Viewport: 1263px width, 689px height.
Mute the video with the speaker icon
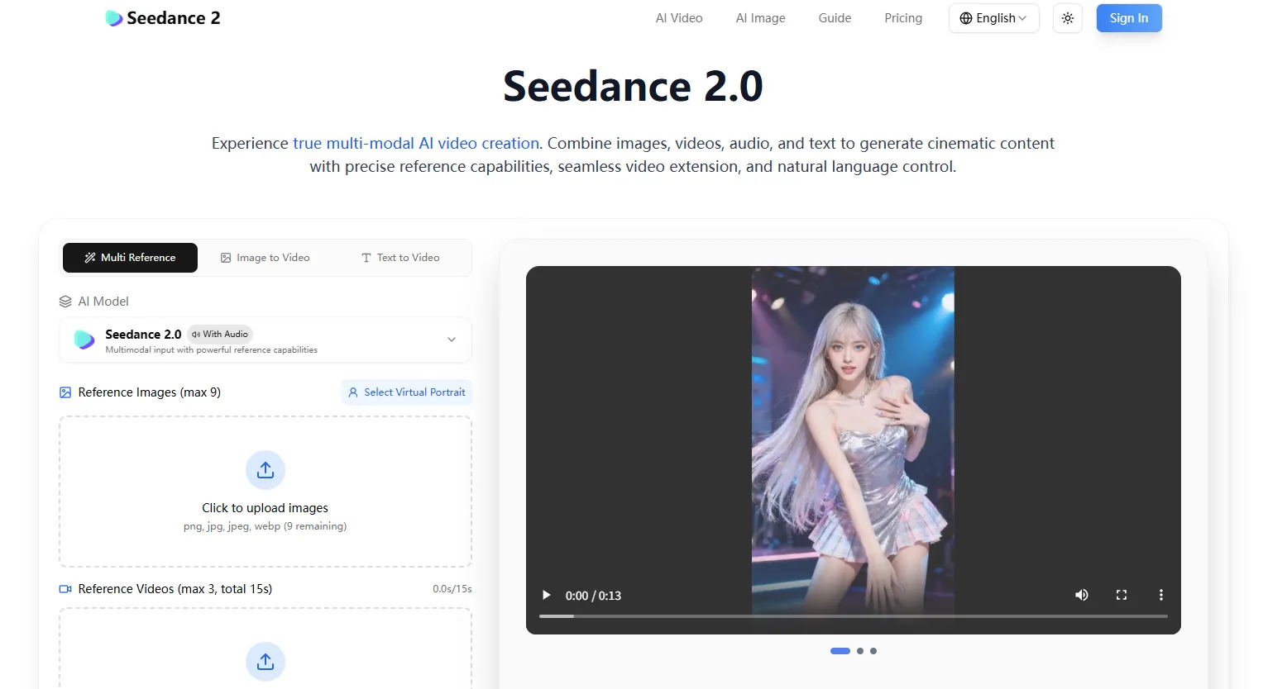[1081, 595]
